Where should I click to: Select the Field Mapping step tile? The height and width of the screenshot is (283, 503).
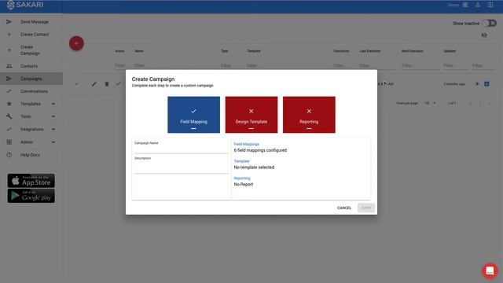point(194,115)
